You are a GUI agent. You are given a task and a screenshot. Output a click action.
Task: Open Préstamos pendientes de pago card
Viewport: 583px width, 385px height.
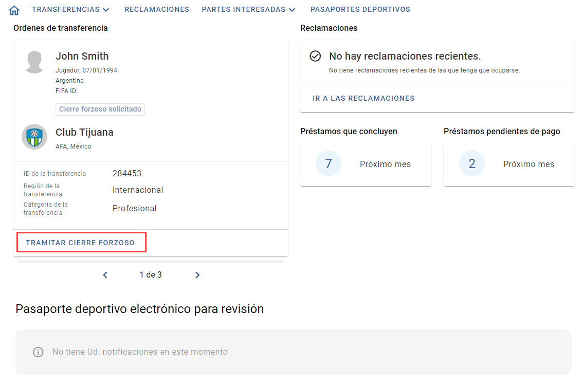coord(509,164)
